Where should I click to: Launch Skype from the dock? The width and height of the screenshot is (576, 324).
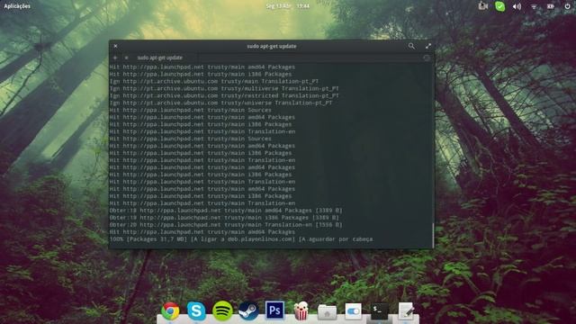pyautogui.click(x=196, y=310)
